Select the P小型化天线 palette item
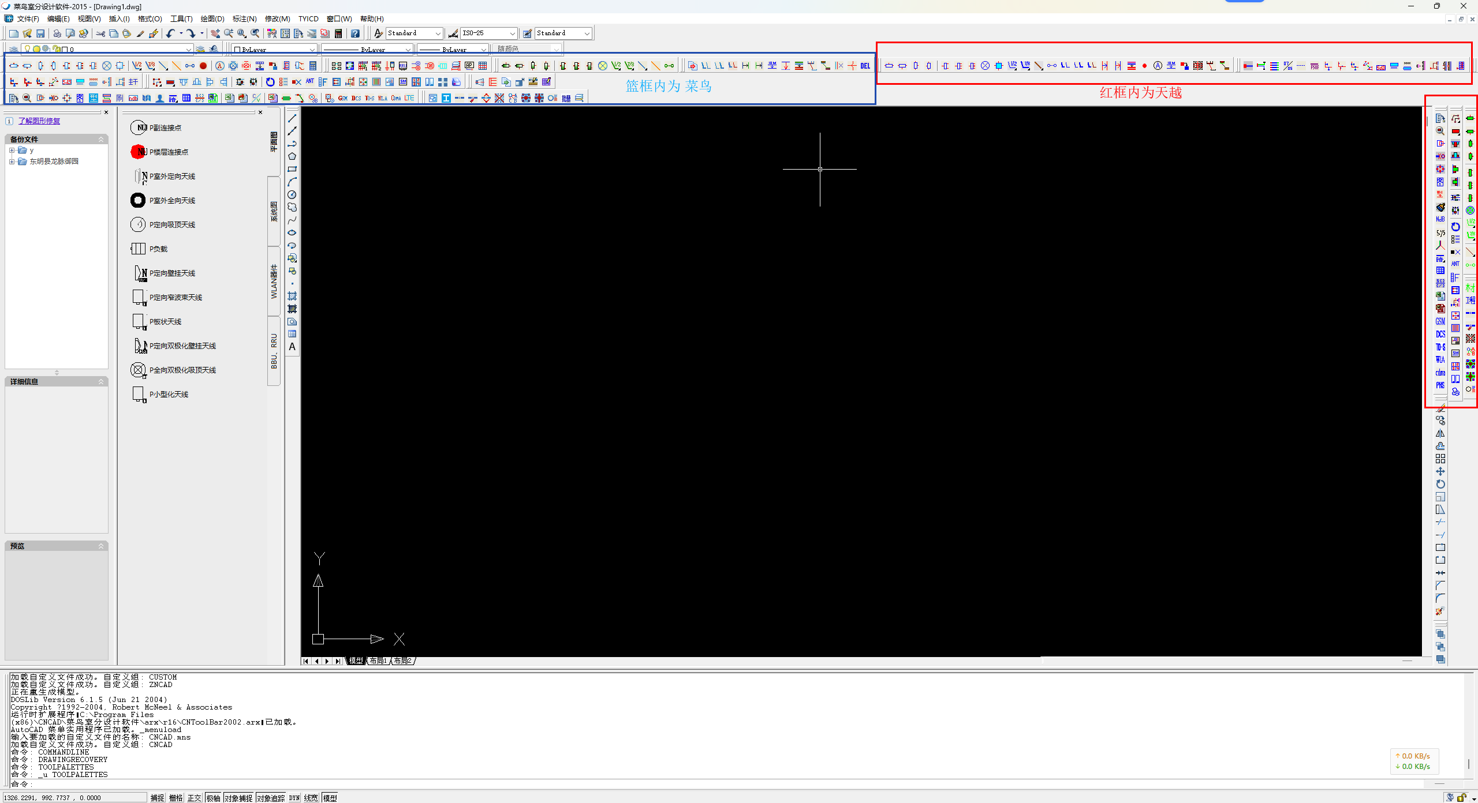 coord(160,394)
